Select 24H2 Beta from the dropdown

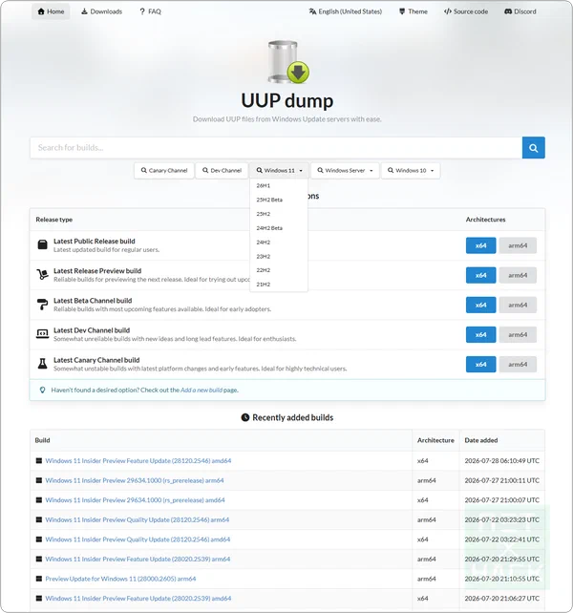tap(279, 228)
